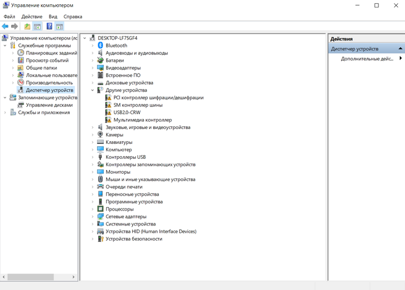Expand Службы и приложения node

(5, 112)
